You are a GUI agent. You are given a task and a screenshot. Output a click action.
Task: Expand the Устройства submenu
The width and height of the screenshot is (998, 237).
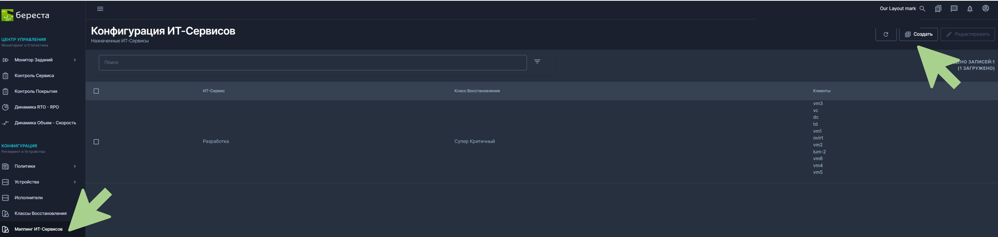pos(75,182)
